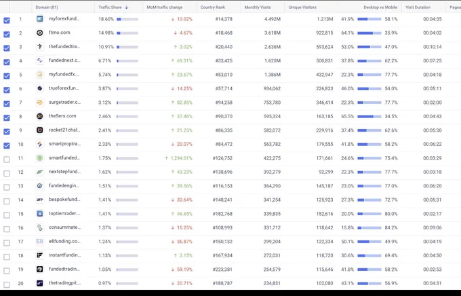Click the trueforexfunds favicon icon

pyautogui.click(x=40, y=88)
